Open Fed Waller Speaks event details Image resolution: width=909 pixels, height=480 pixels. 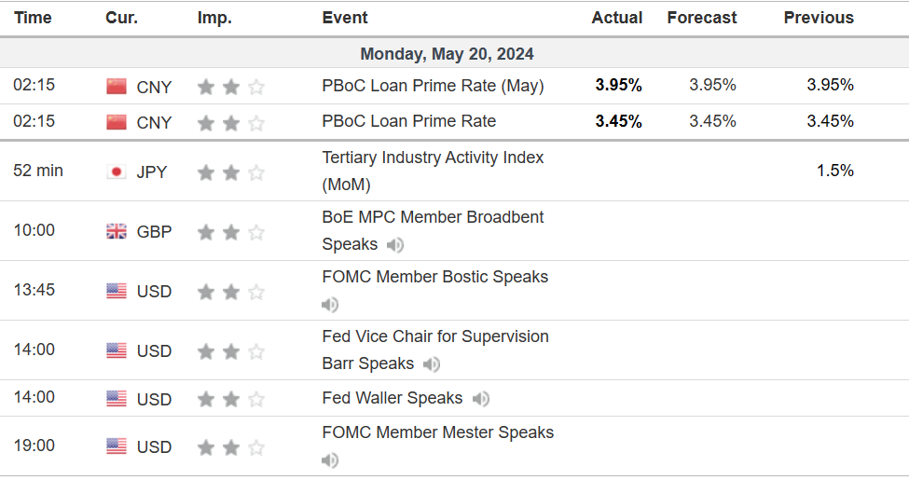pyautogui.click(x=393, y=398)
